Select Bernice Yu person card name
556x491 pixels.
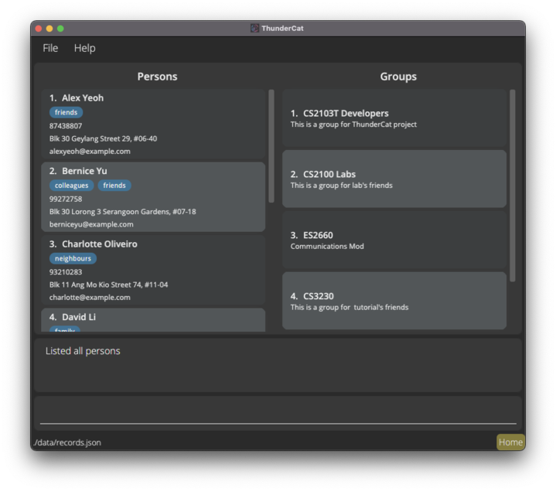[x=84, y=171]
